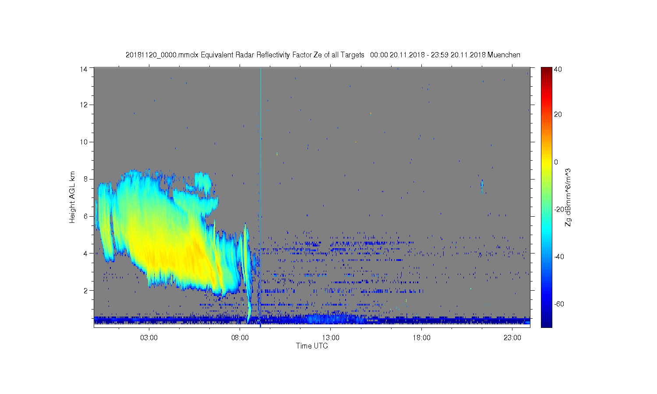Click the 'Time UTC' axis label
Viewport: 657px width, 394px height.
point(312,346)
